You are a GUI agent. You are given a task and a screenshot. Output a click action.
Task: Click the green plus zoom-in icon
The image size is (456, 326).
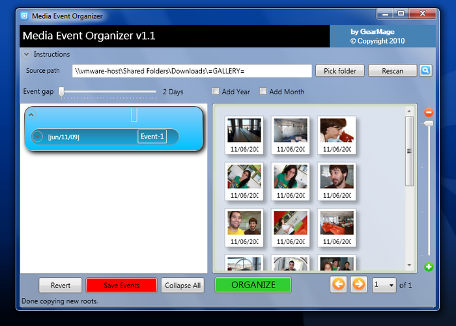click(x=429, y=267)
